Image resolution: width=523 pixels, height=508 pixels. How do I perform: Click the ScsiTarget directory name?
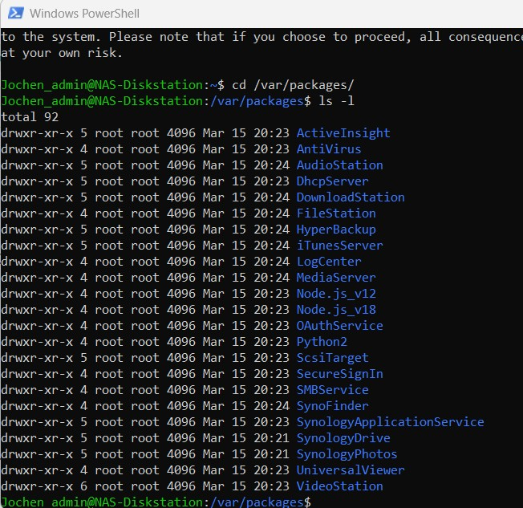pyautogui.click(x=333, y=358)
